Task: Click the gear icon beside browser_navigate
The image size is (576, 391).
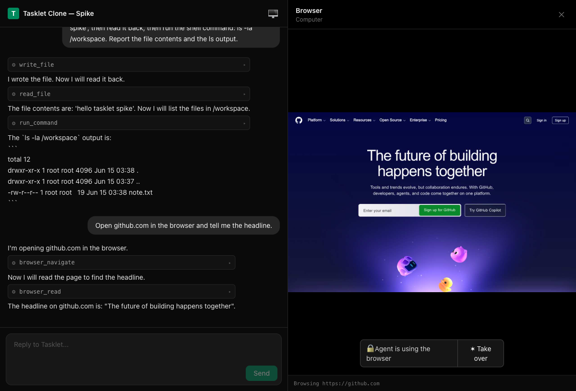Action: (14, 262)
